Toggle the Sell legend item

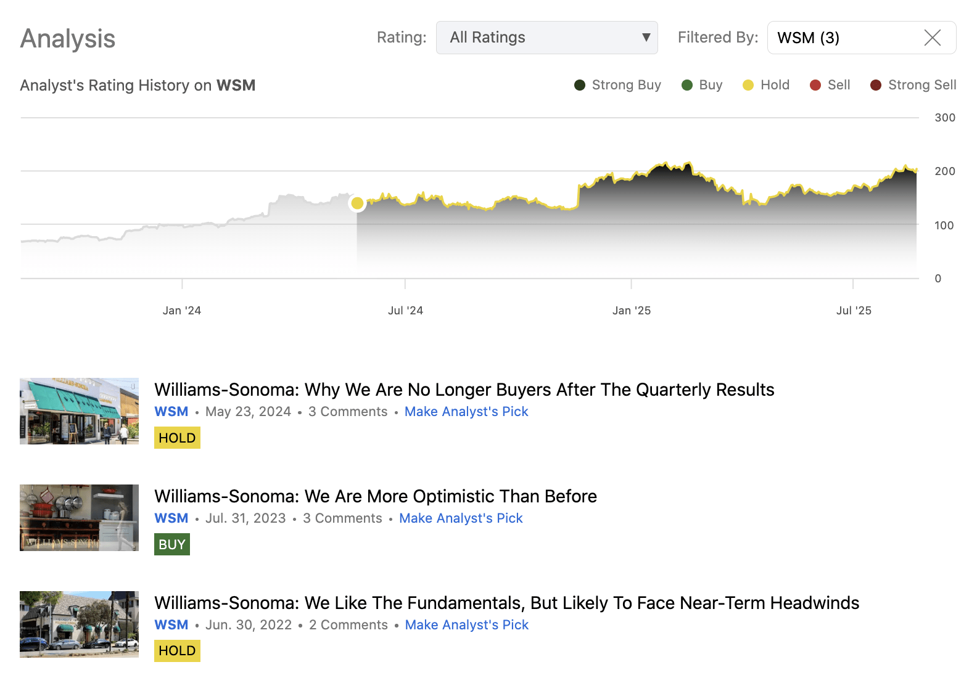(x=830, y=85)
